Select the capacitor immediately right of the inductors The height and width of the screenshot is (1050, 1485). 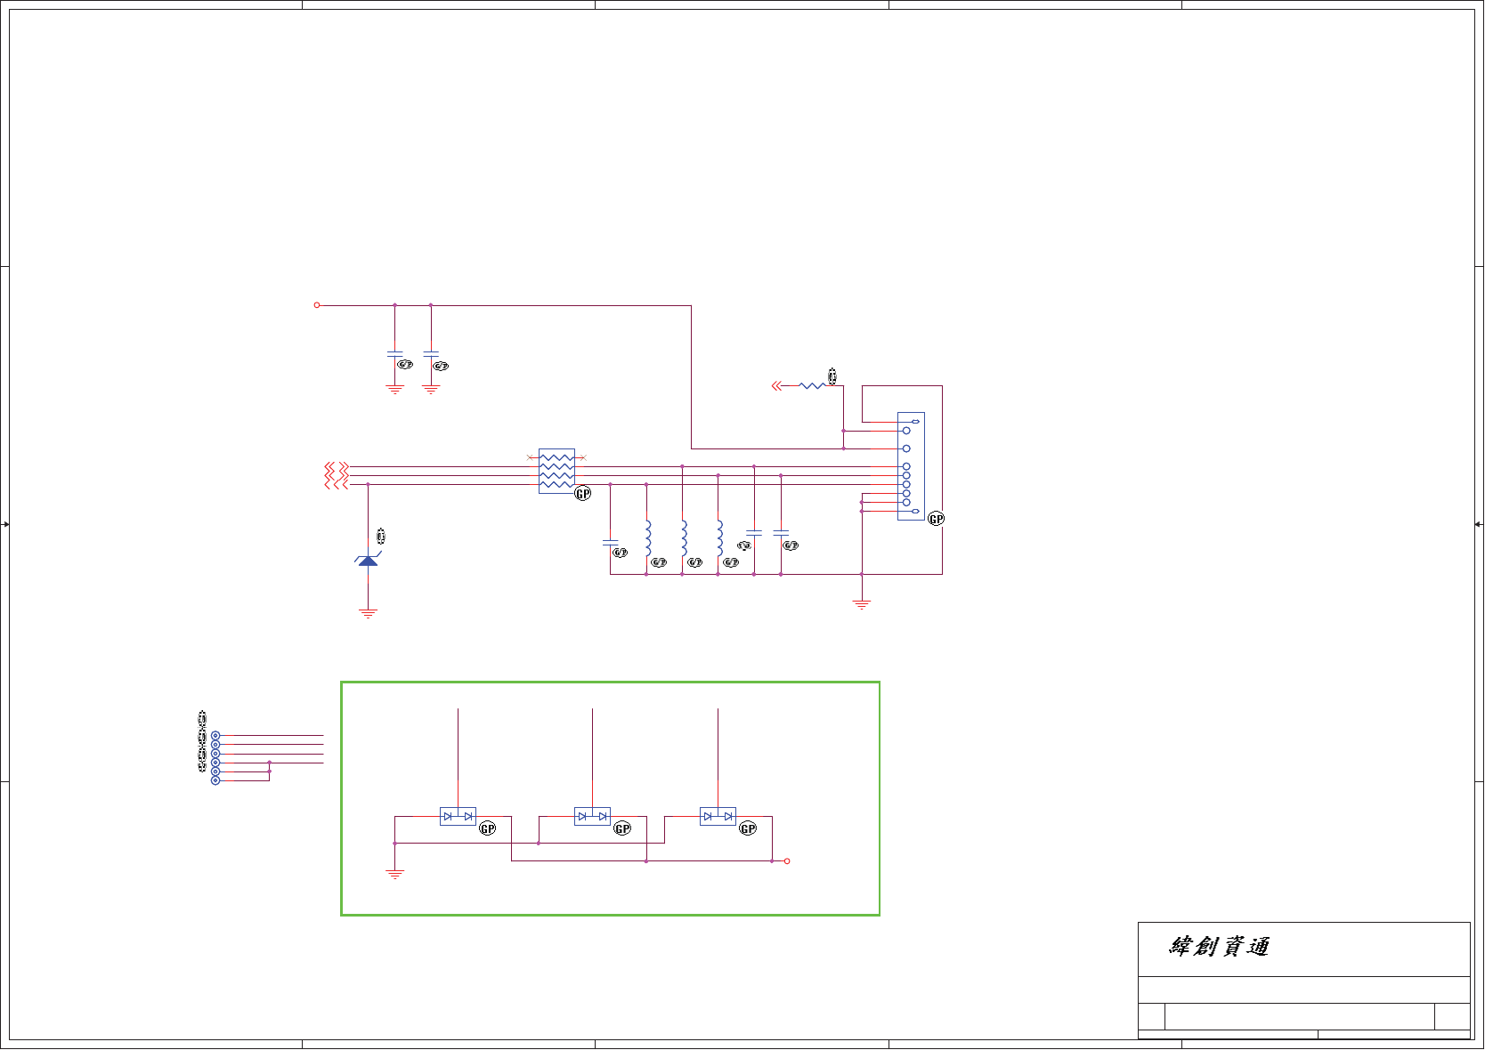(754, 532)
